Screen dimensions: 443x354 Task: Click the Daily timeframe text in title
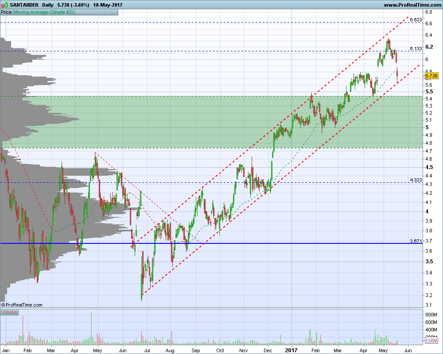48,5
